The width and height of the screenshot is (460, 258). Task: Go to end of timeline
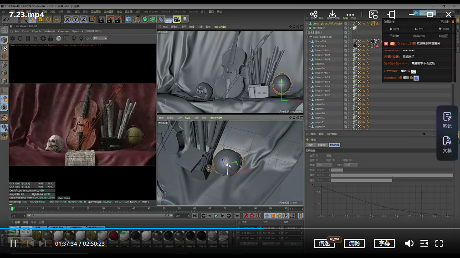point(237,216)
